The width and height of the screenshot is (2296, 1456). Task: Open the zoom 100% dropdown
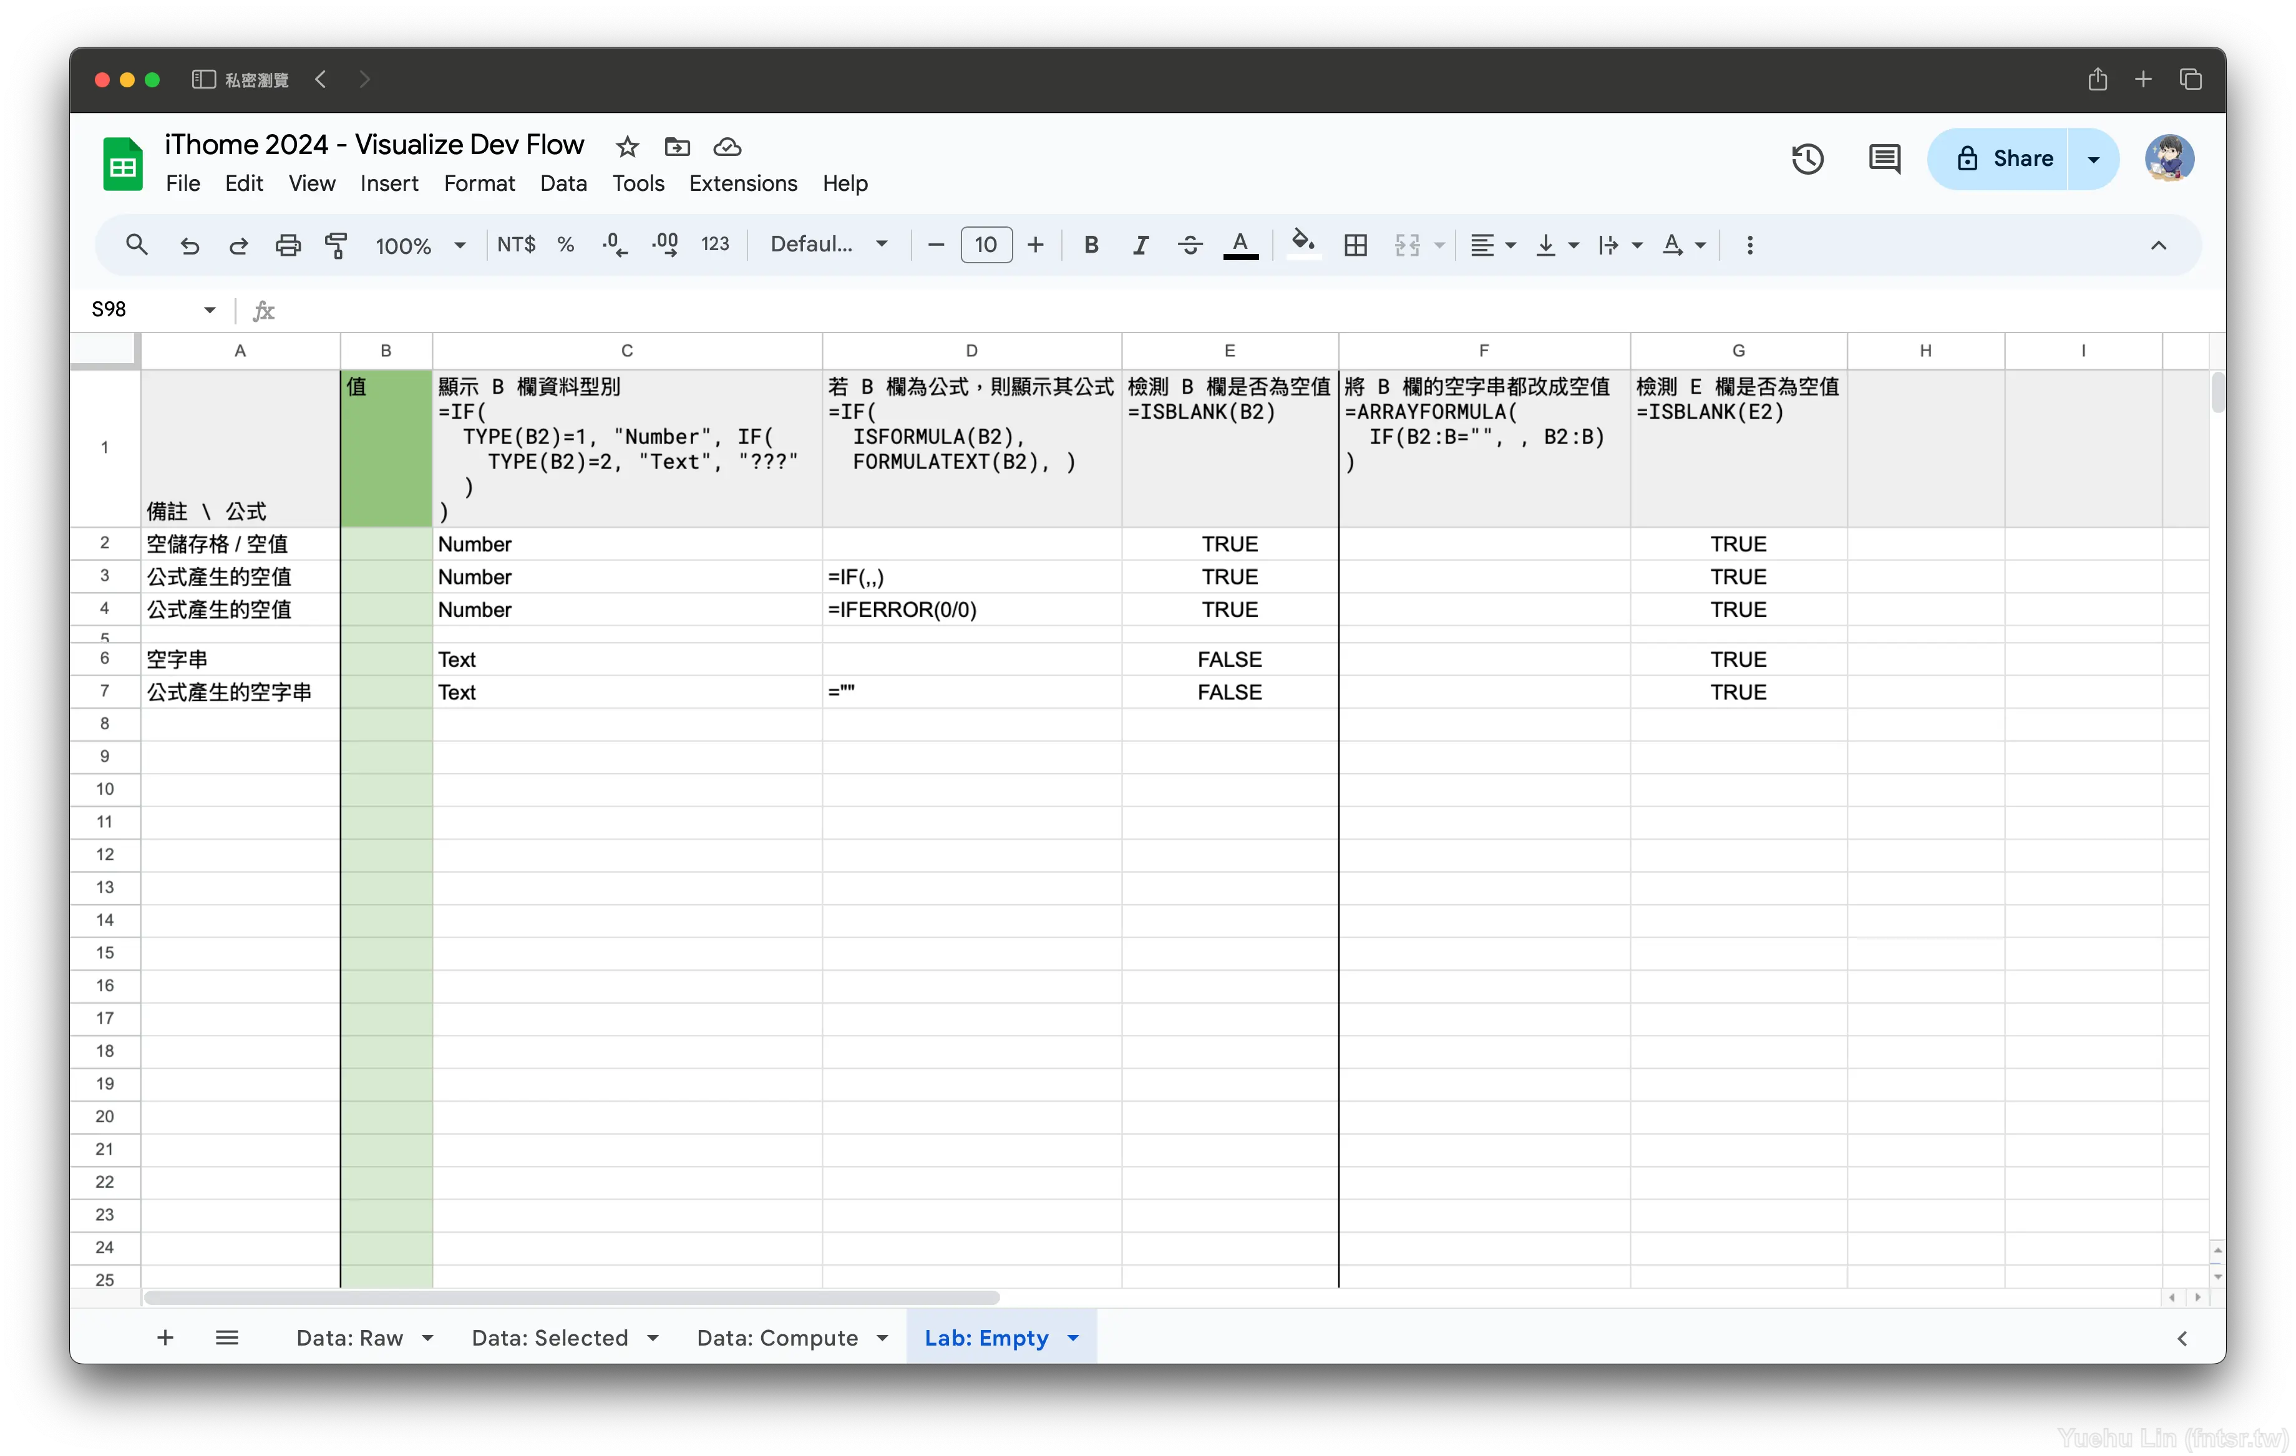tap(419, 245)
